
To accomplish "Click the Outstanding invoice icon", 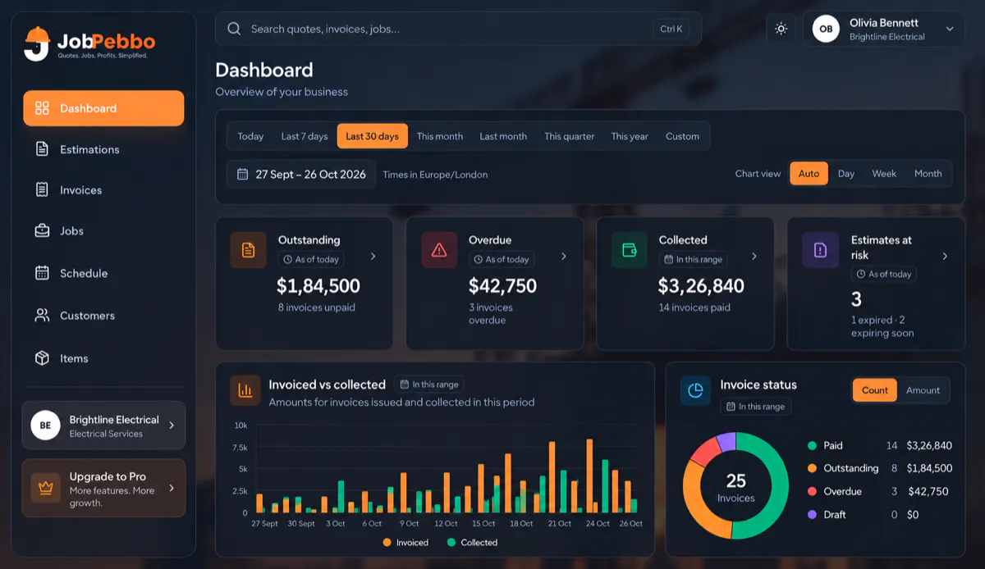I will click(248, 250).
